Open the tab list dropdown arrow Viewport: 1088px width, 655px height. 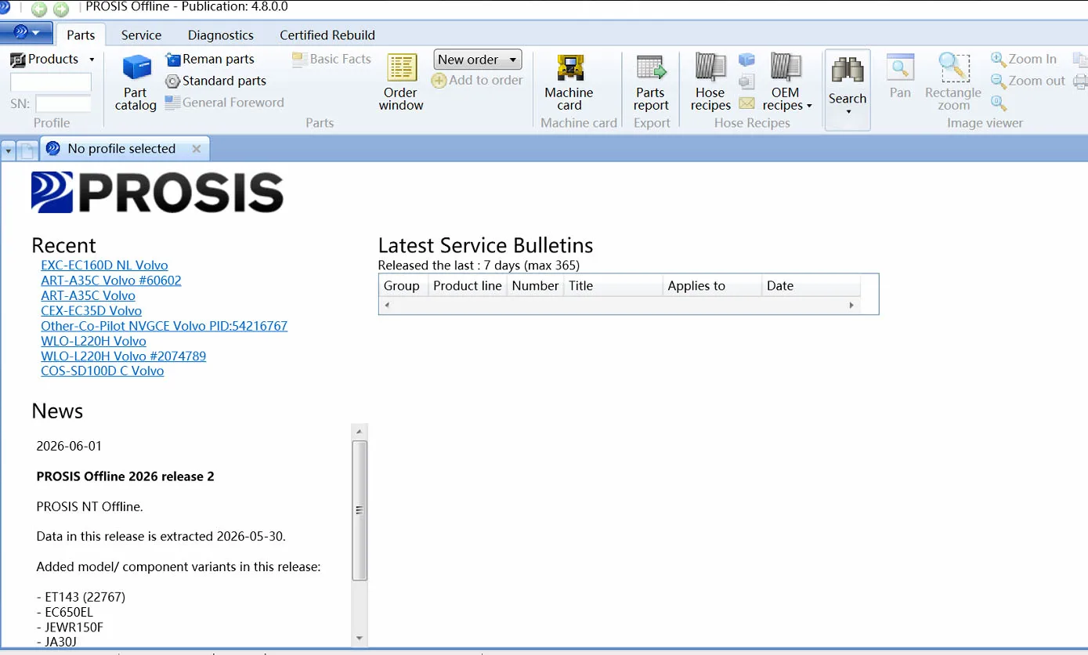click(x=8, y=150)
